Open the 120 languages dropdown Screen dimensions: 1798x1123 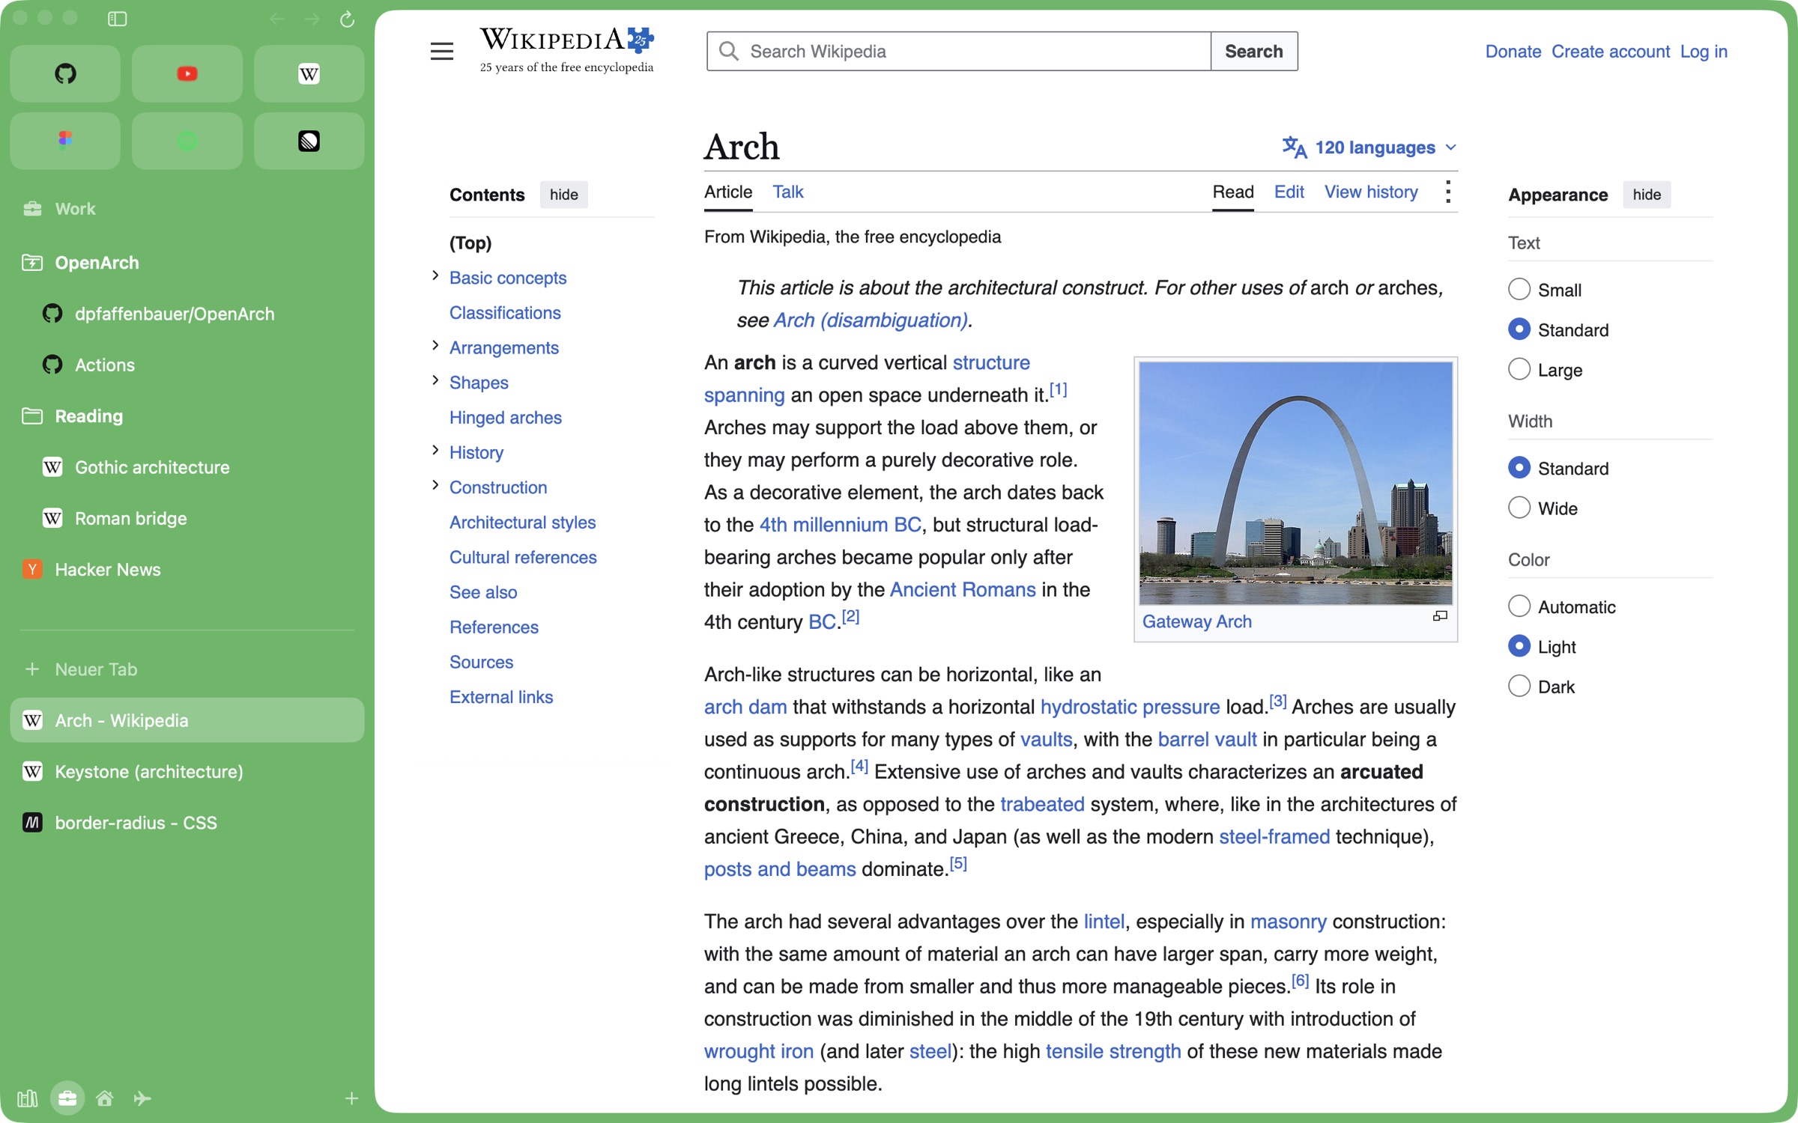point(1369,147)
